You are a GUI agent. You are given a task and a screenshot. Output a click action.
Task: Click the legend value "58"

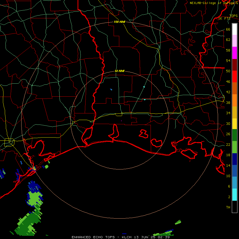pos(228,50)
